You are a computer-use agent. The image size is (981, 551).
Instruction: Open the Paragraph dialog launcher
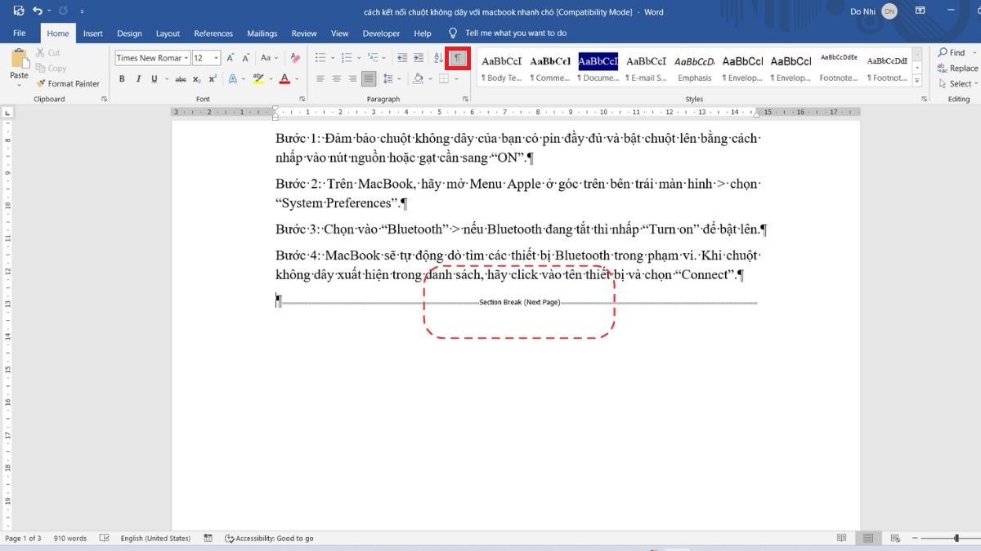coord(464,99)
